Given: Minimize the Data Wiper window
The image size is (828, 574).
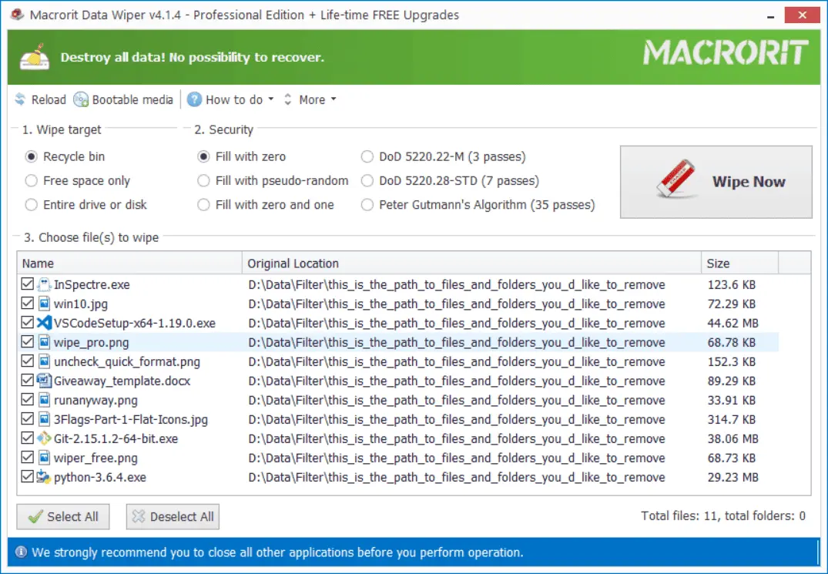Looking at the screenshot, I should (x=770, y=15).
